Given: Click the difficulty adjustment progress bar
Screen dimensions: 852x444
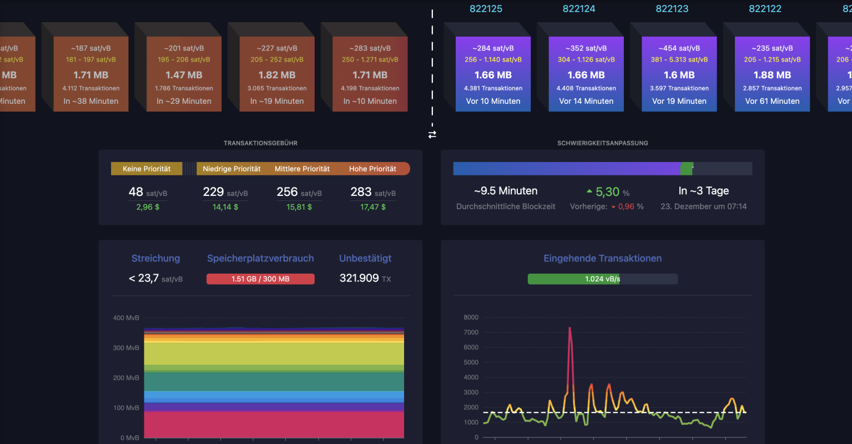Looking at the screenshot, I should click(603, 168).
